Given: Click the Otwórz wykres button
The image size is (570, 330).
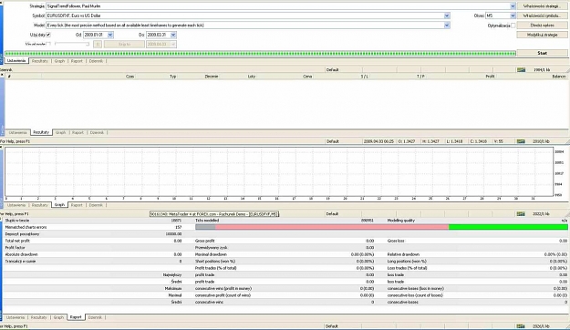Looking at the screenshot, I should pyautogui.click(x=542, y=26).
